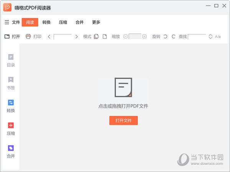Toggle the A/a case-sensitive option
The height and width of the screenshot is (172, 230).
[218, 37]
